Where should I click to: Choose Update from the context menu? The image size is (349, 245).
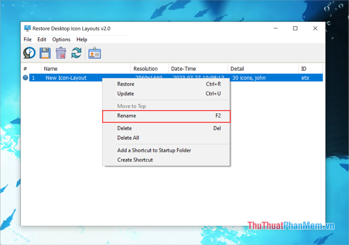166,94
